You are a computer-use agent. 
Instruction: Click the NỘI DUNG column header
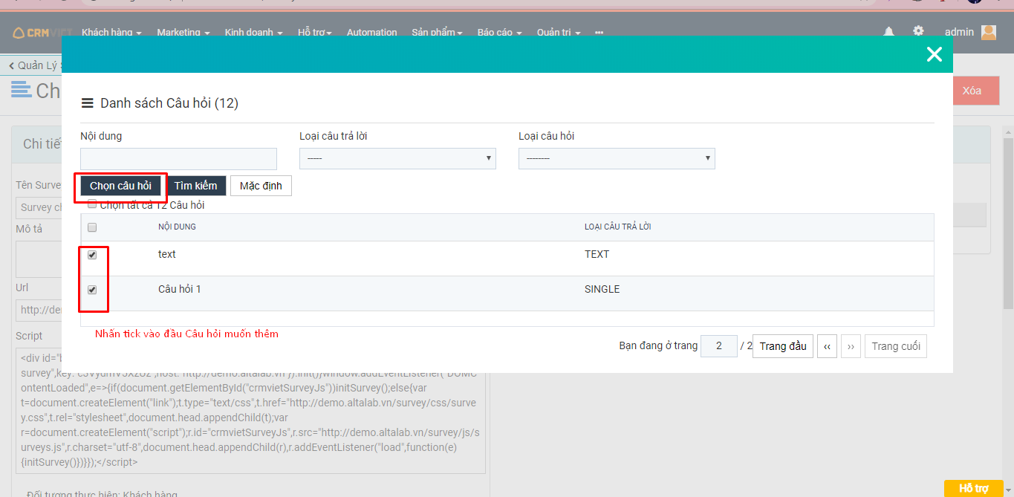[177, 227]
